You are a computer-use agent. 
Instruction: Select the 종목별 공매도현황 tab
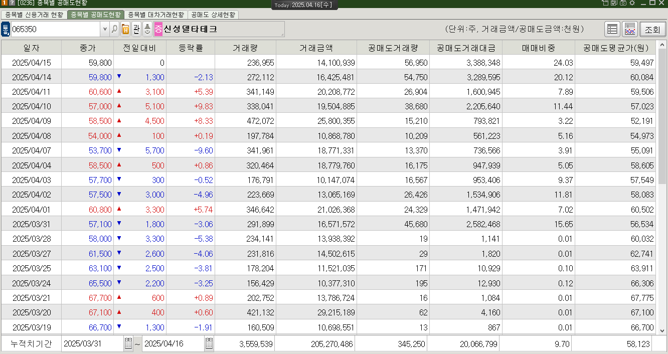(x=96, y=15)
